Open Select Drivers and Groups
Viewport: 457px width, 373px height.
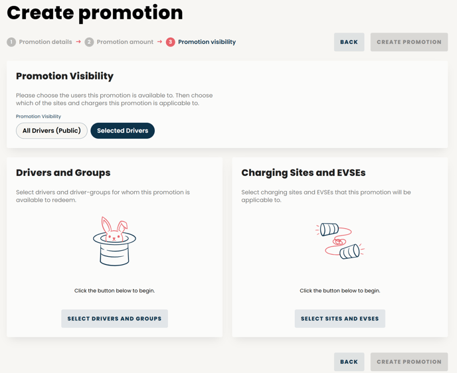(x=114, y=319)
